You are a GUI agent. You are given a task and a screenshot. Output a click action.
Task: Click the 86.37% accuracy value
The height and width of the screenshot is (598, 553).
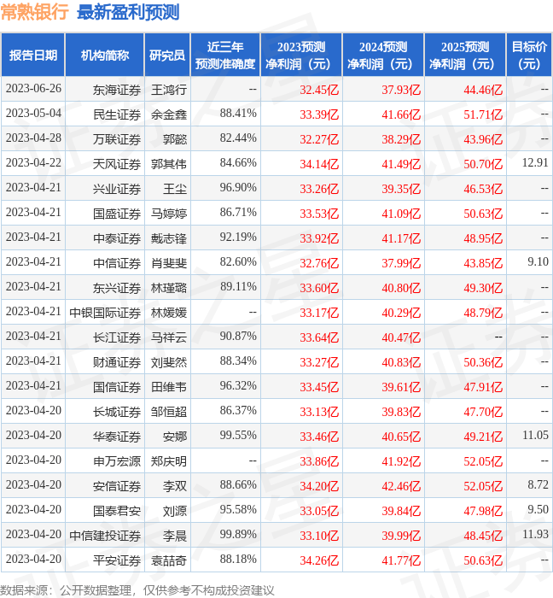tap(238, 411)
